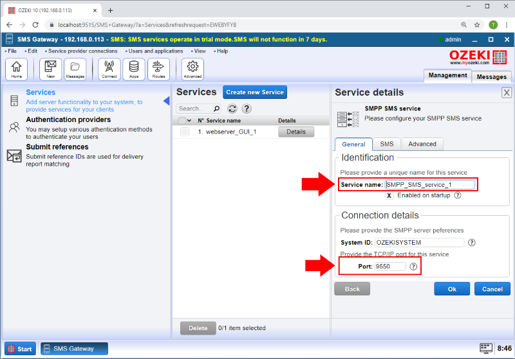Switch to the Advanced tab in Service details

(422, 144)
